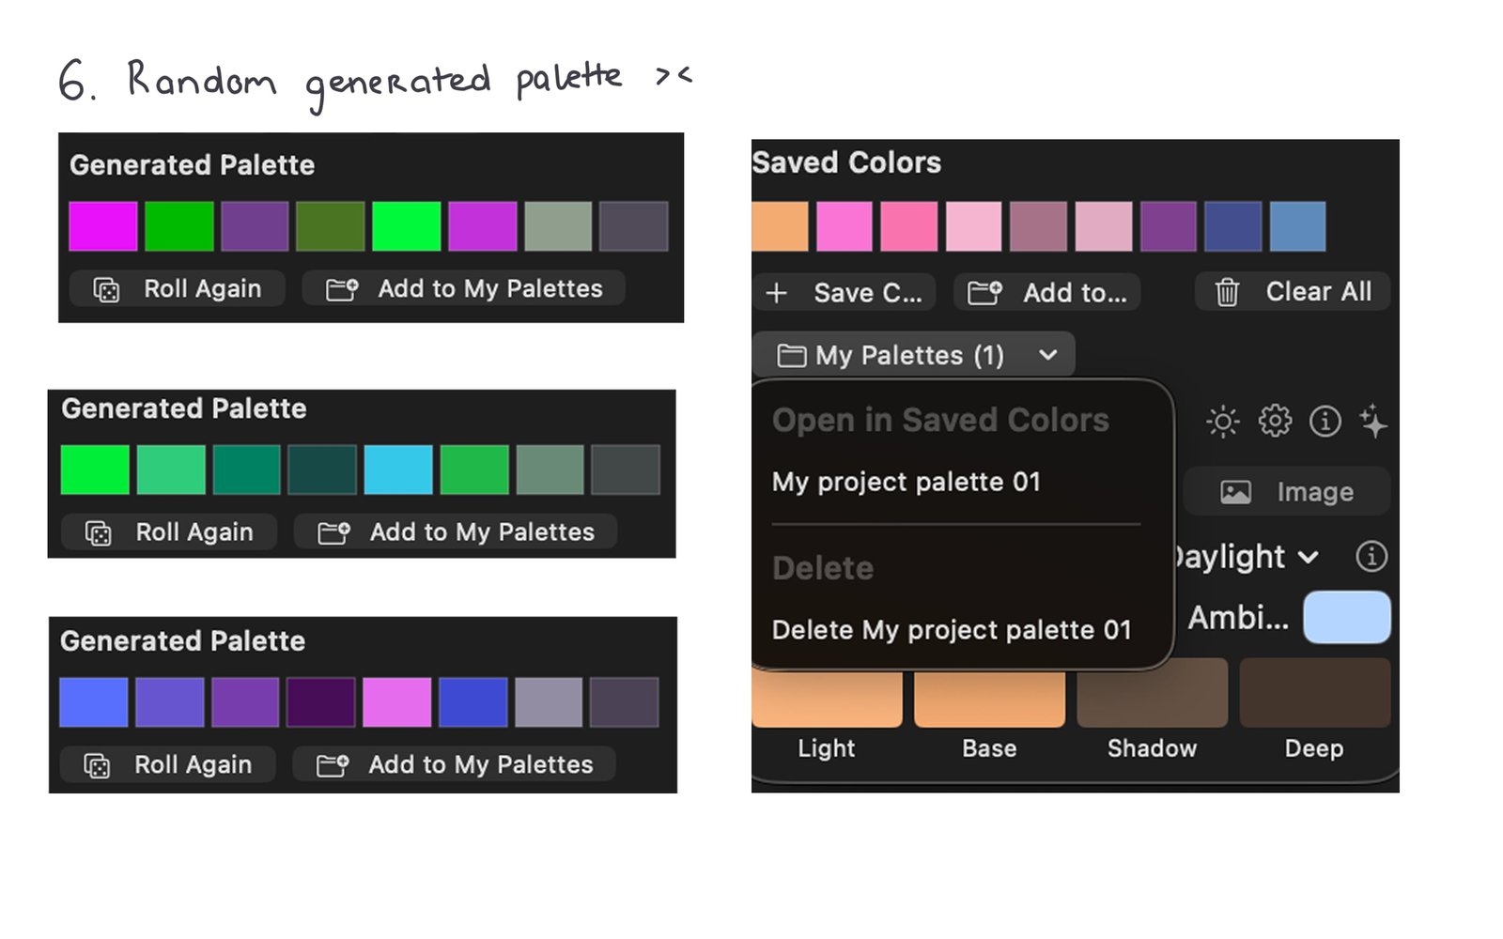This screenshot has width=1503, height=939.
Task: Pick the dark purple swatch in Saved Colors
Action: click(x=1168, y=226)
